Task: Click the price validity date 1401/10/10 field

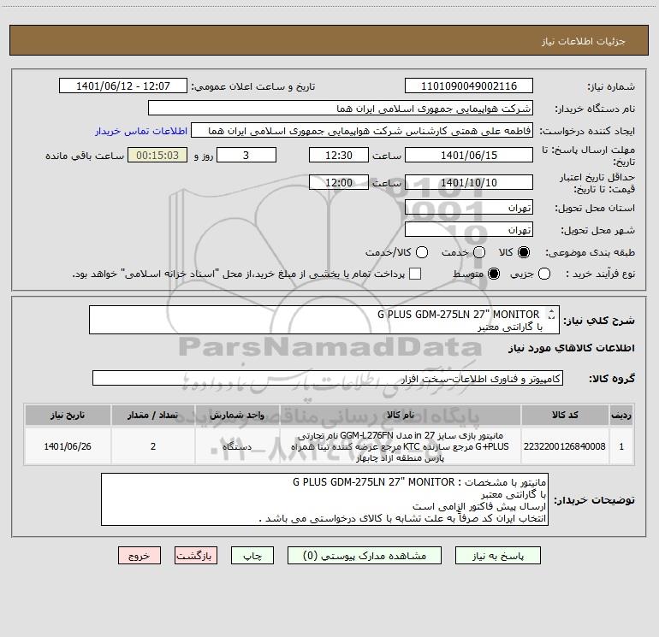Action: coord(469,182)
